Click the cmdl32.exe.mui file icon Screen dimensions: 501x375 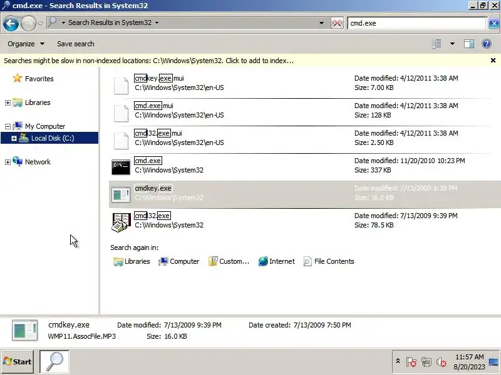click(x=121, y=141)
